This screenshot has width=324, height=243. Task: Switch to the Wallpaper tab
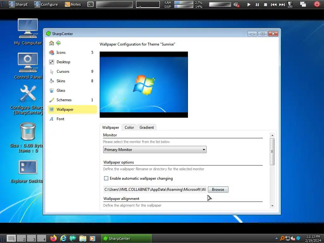point(110,128)
